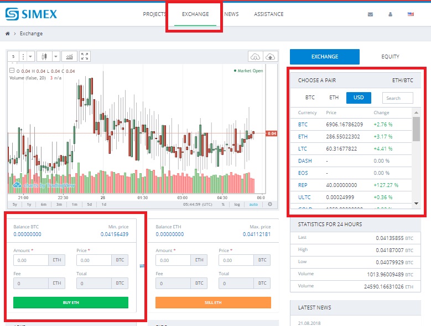Click the Balance BTC value
Screen dimensions: 431x326
27,234
